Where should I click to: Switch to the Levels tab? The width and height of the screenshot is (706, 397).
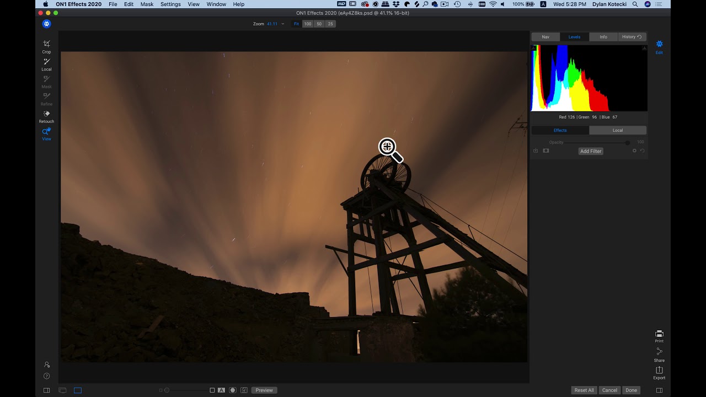(574, 36)
